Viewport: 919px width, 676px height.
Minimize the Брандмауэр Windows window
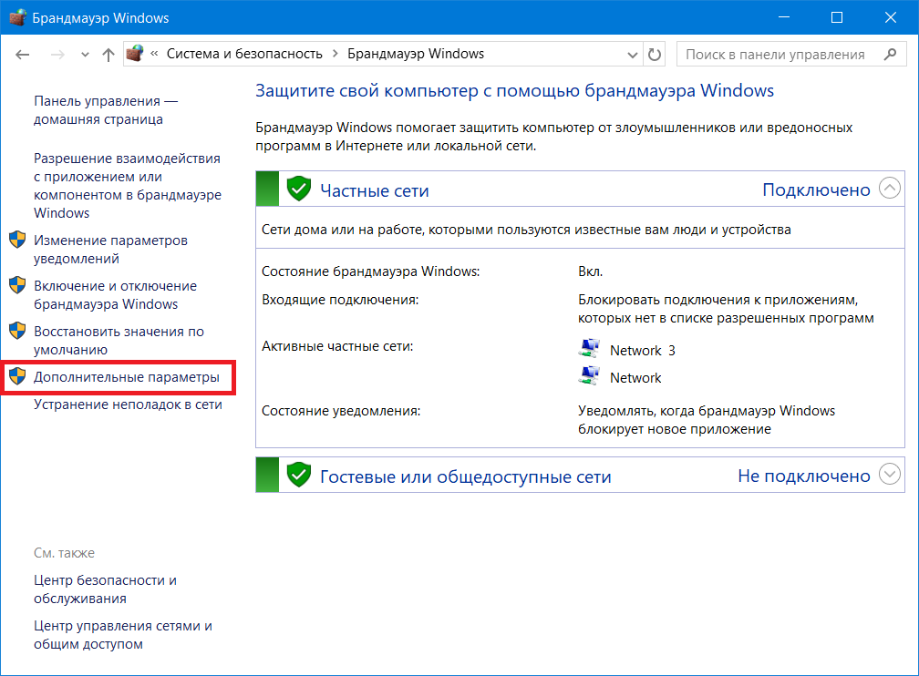(784, 17)
